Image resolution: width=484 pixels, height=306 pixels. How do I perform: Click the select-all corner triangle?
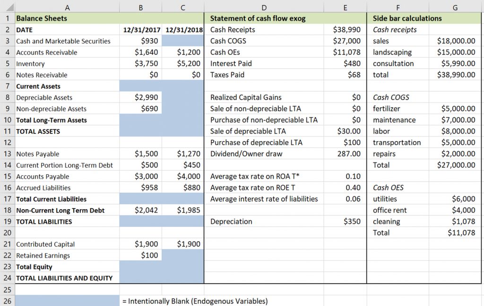(7, 7)
